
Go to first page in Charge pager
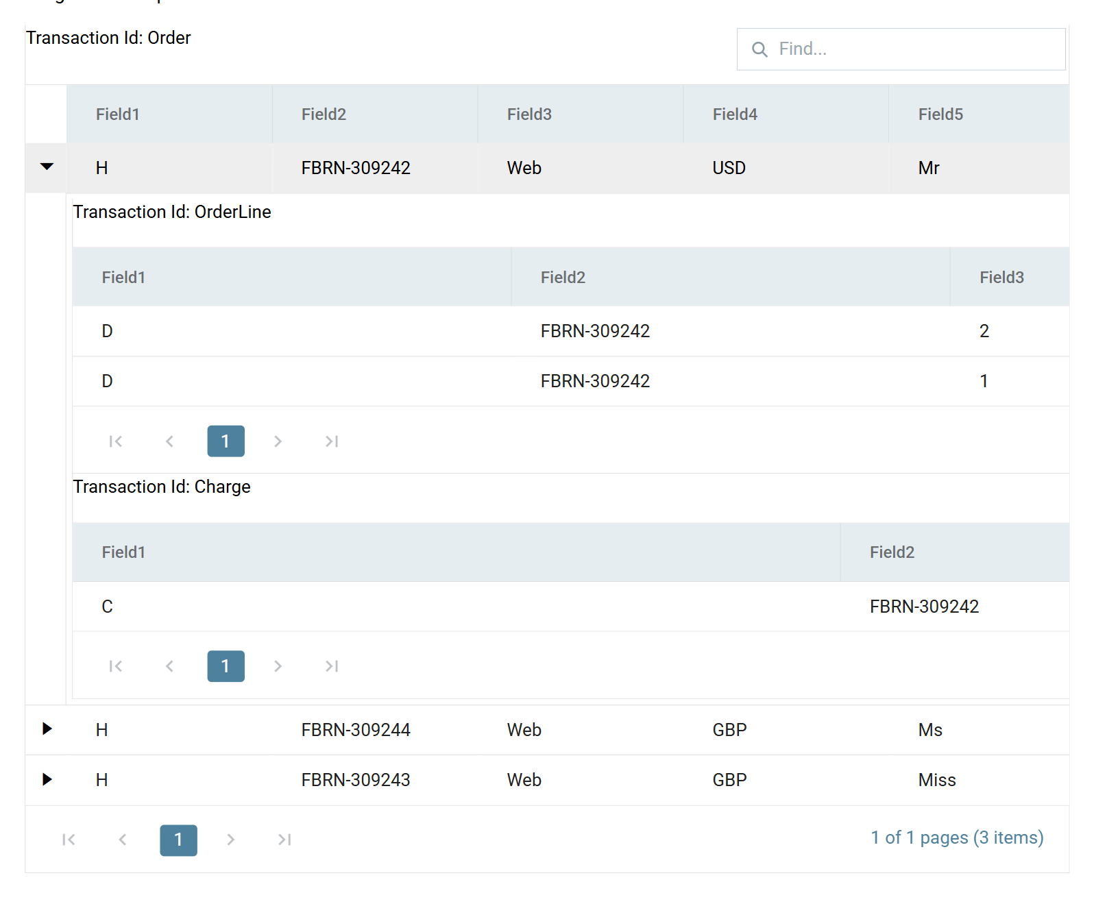click(x=116, y=666)
